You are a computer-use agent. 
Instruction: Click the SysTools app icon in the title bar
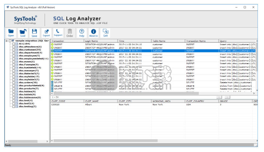point(8,7)
